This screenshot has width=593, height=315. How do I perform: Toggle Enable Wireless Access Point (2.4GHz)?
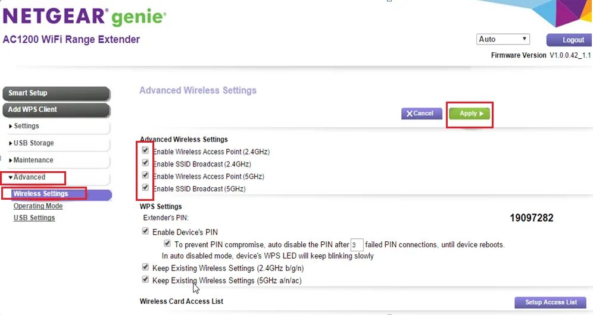pos(145,151)
